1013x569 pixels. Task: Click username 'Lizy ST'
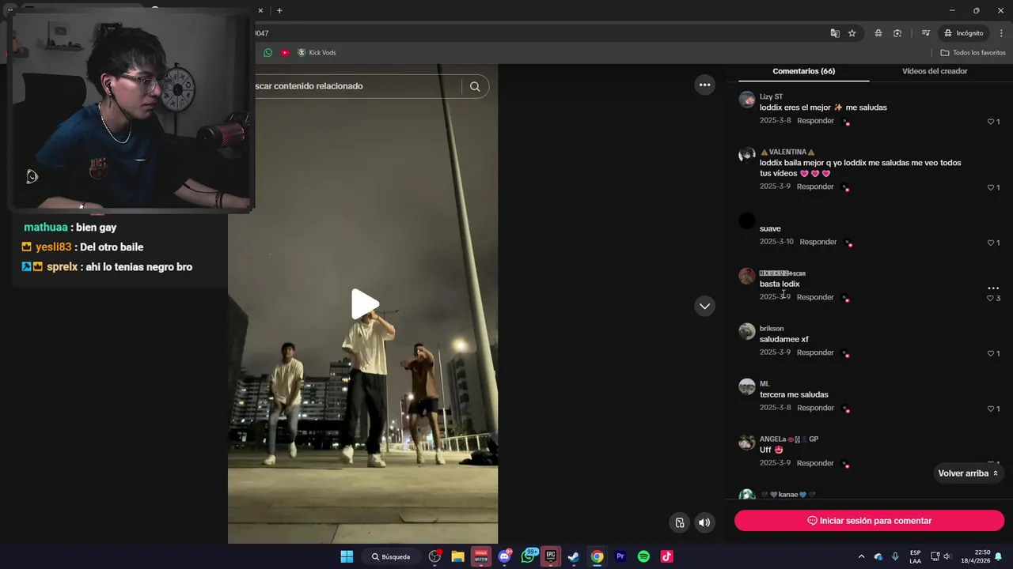(x=771, y=96)
